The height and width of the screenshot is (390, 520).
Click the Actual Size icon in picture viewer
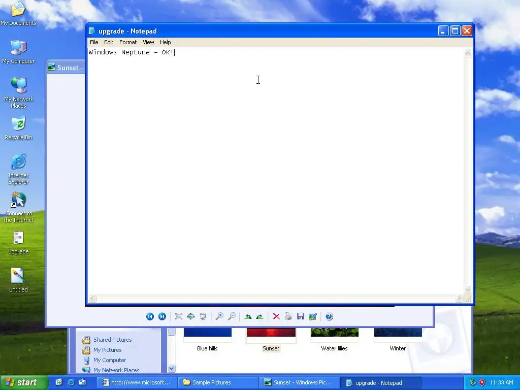click(191, 316)
